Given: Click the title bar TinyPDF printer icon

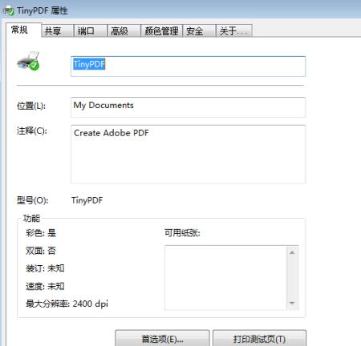Looking at the screenshot, I should [8, 10].
